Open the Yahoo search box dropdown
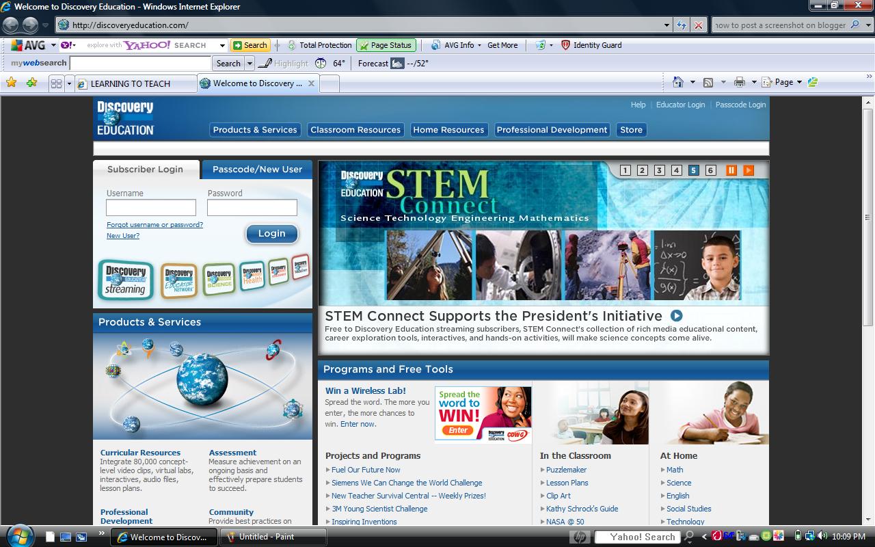 click(x=221, y=45)
